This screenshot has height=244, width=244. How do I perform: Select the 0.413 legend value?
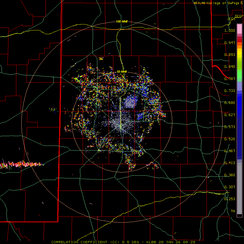pyautogui.click(x=230, y=163)
